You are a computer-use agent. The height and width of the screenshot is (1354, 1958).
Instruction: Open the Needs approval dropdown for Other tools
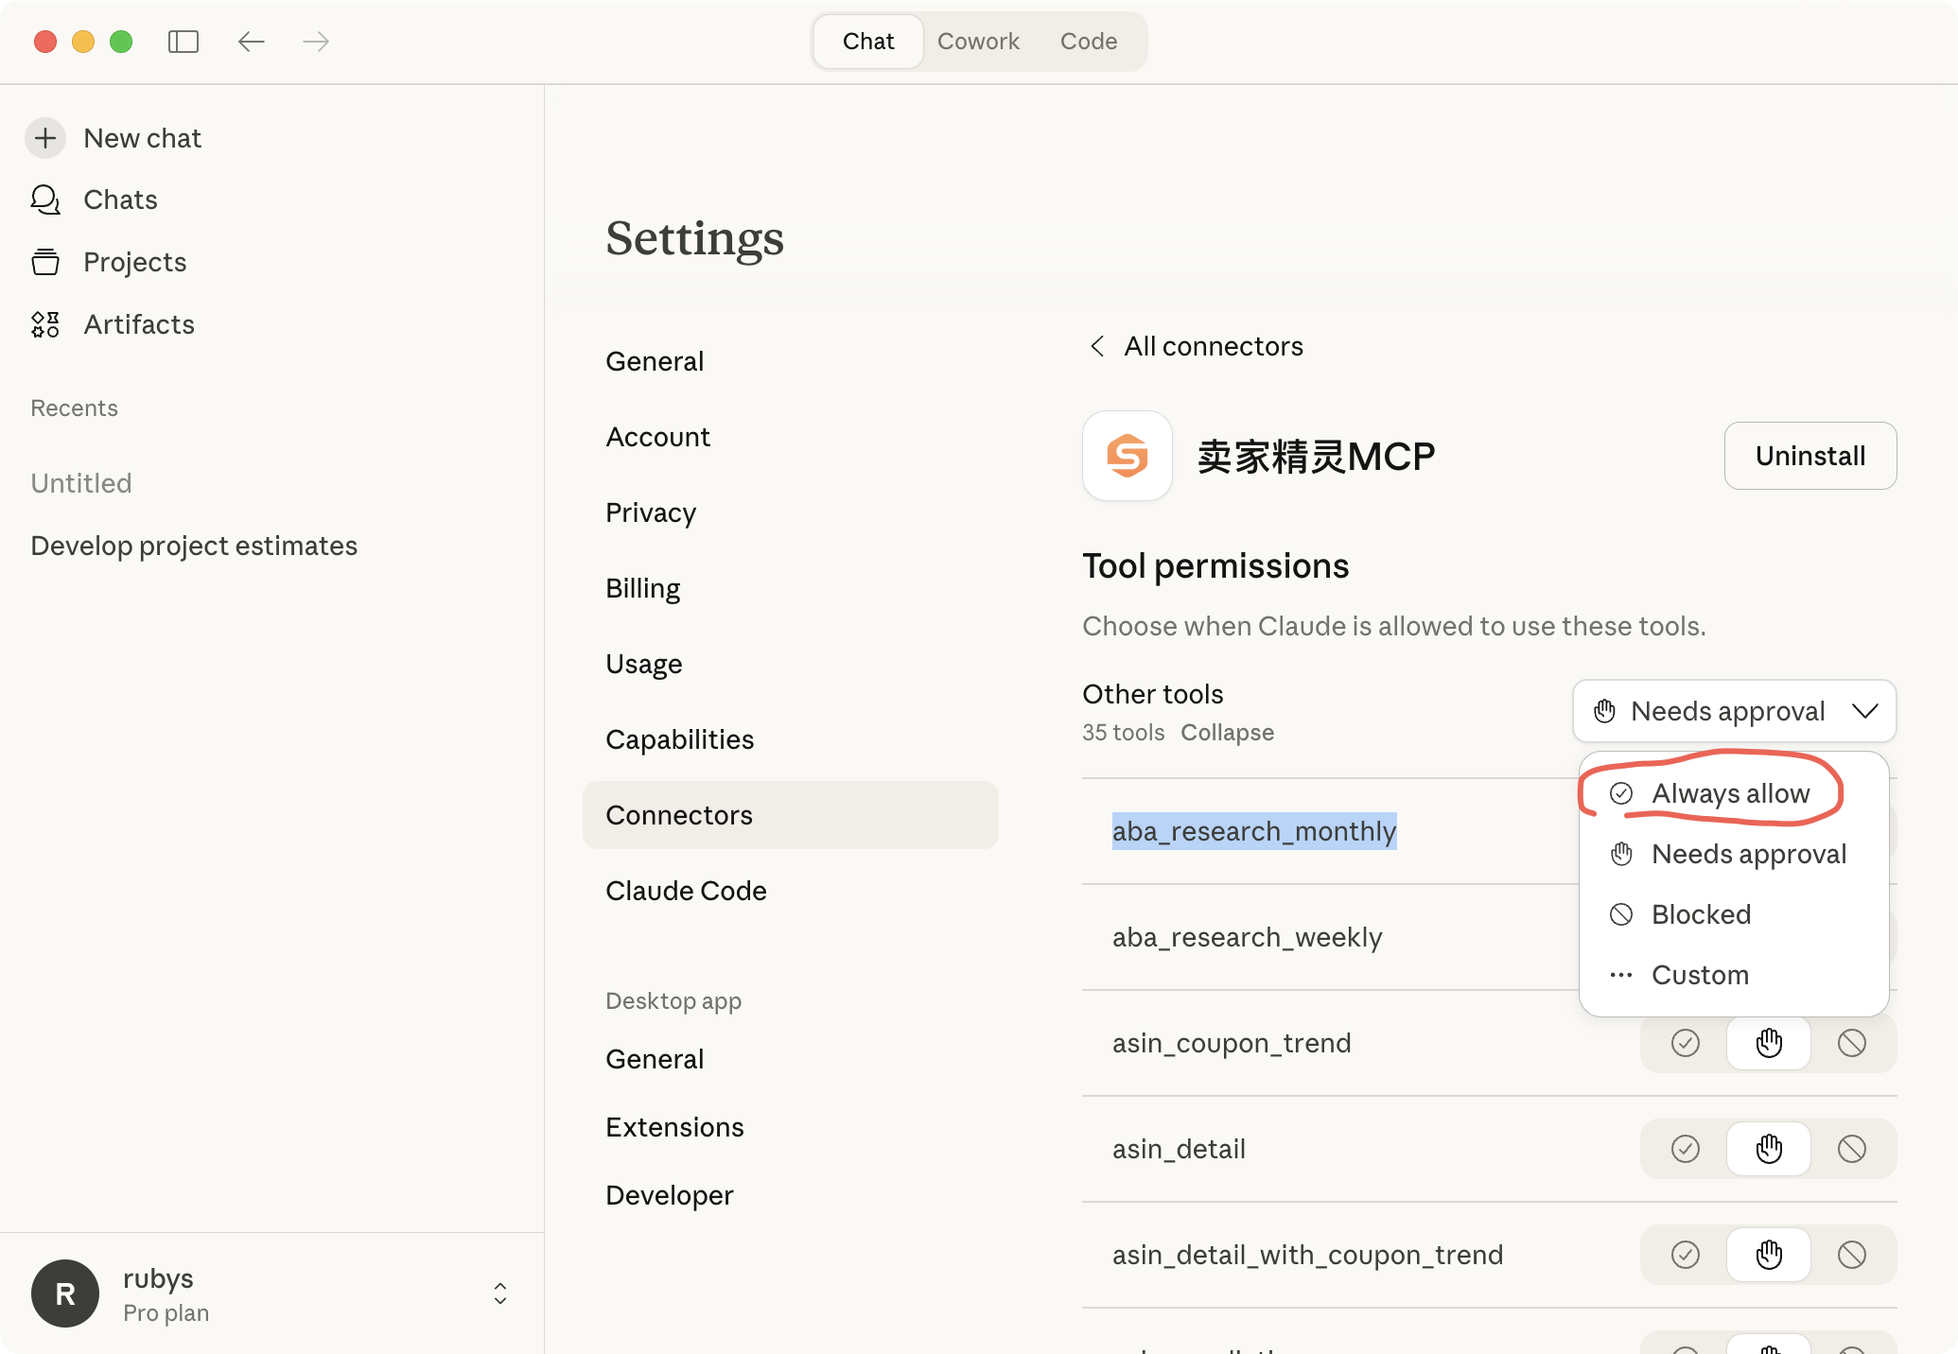(x=1734, y=711)
